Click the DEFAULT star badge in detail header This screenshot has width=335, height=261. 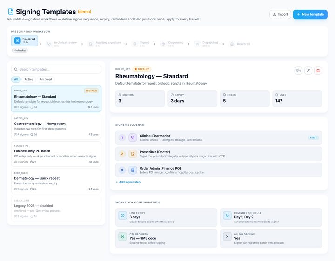pos(142,69)
